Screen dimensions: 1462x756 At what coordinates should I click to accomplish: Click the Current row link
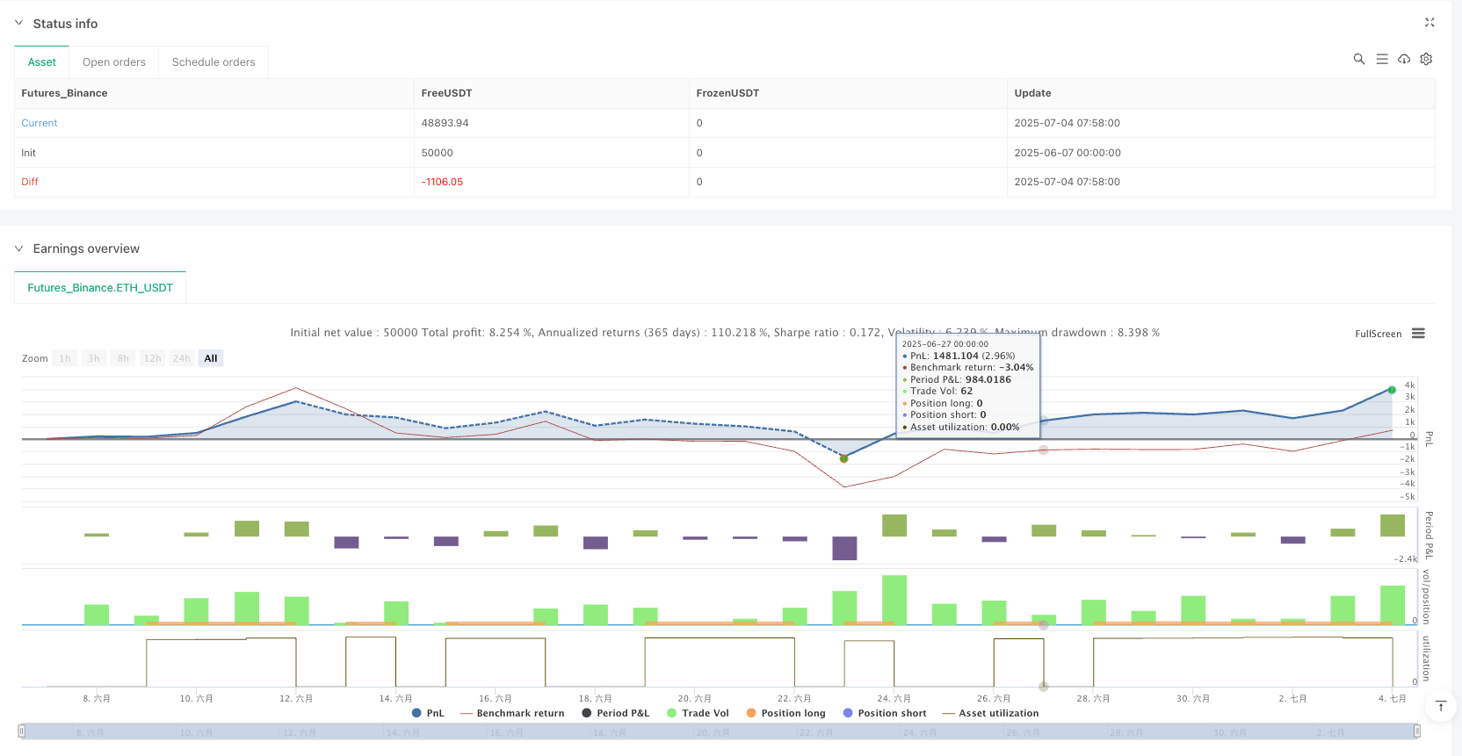click(x=40, y=123)
